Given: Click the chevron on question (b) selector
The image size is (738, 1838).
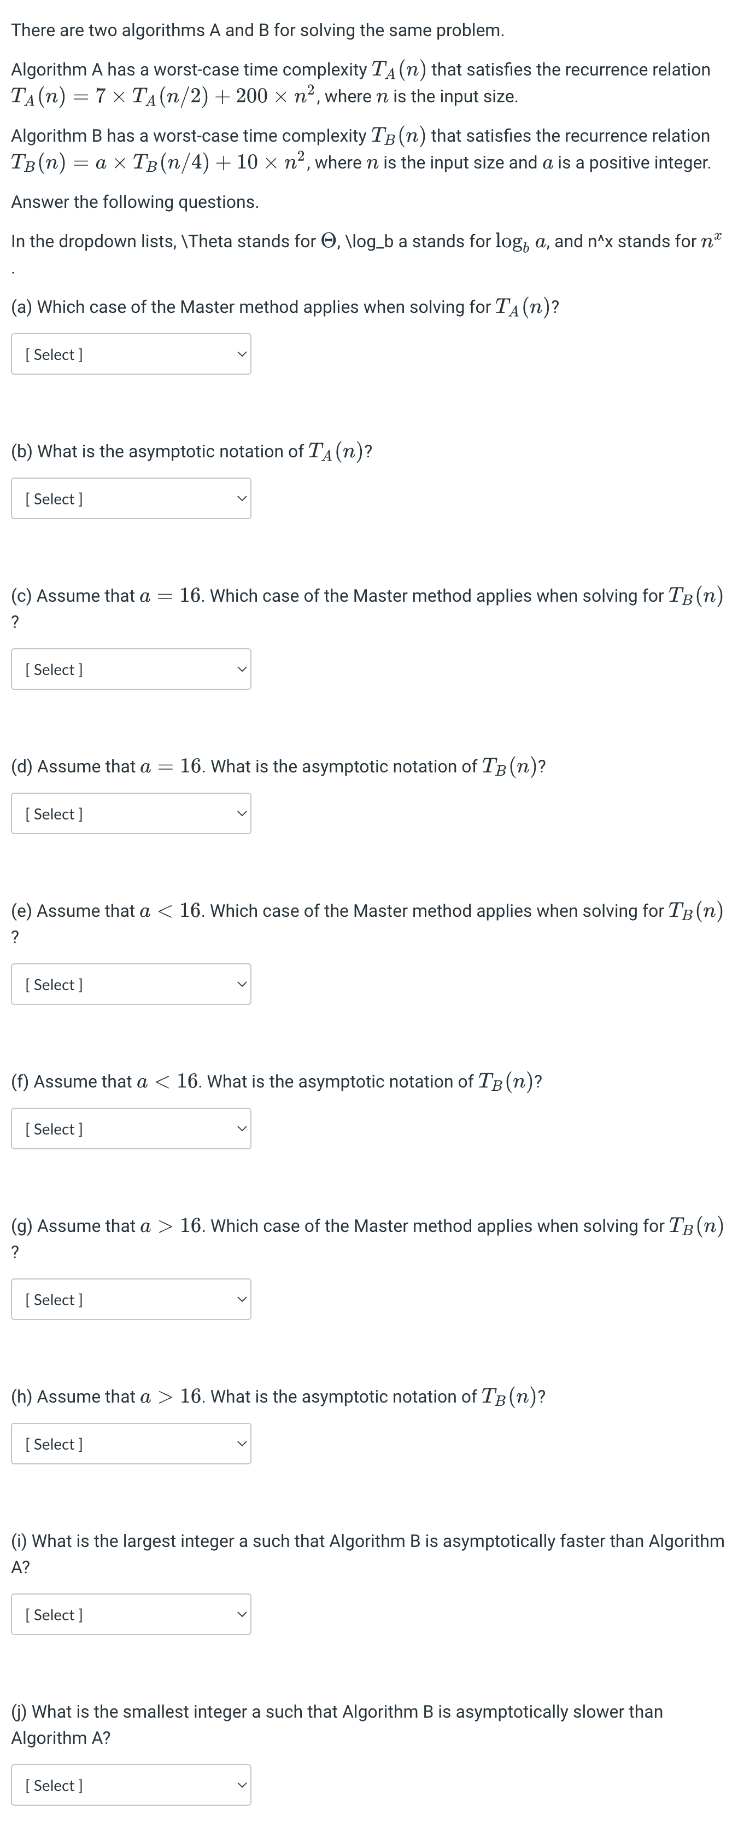Looking at the screenshot, I should coord(242,499).
